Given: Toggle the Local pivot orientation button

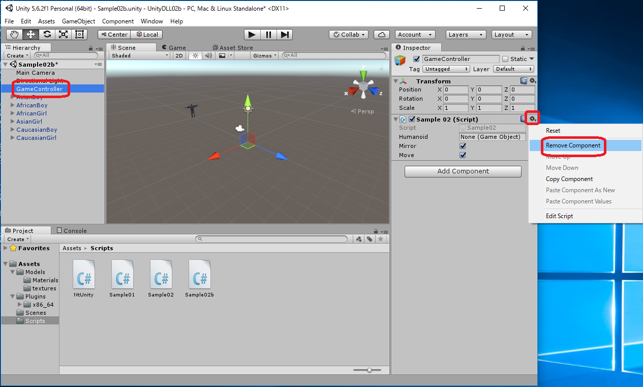Looking at the screenshot, I should [x=146, y=35].
